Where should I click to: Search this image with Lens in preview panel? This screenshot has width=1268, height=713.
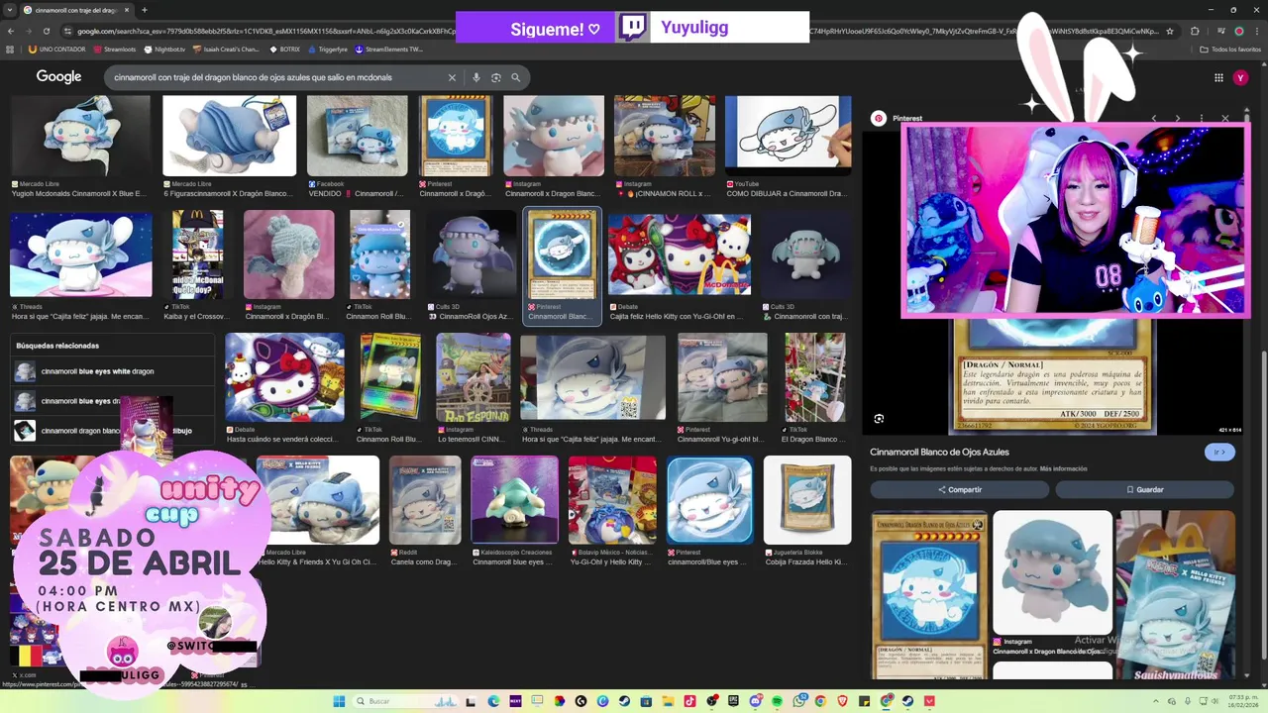pos(879,419)
